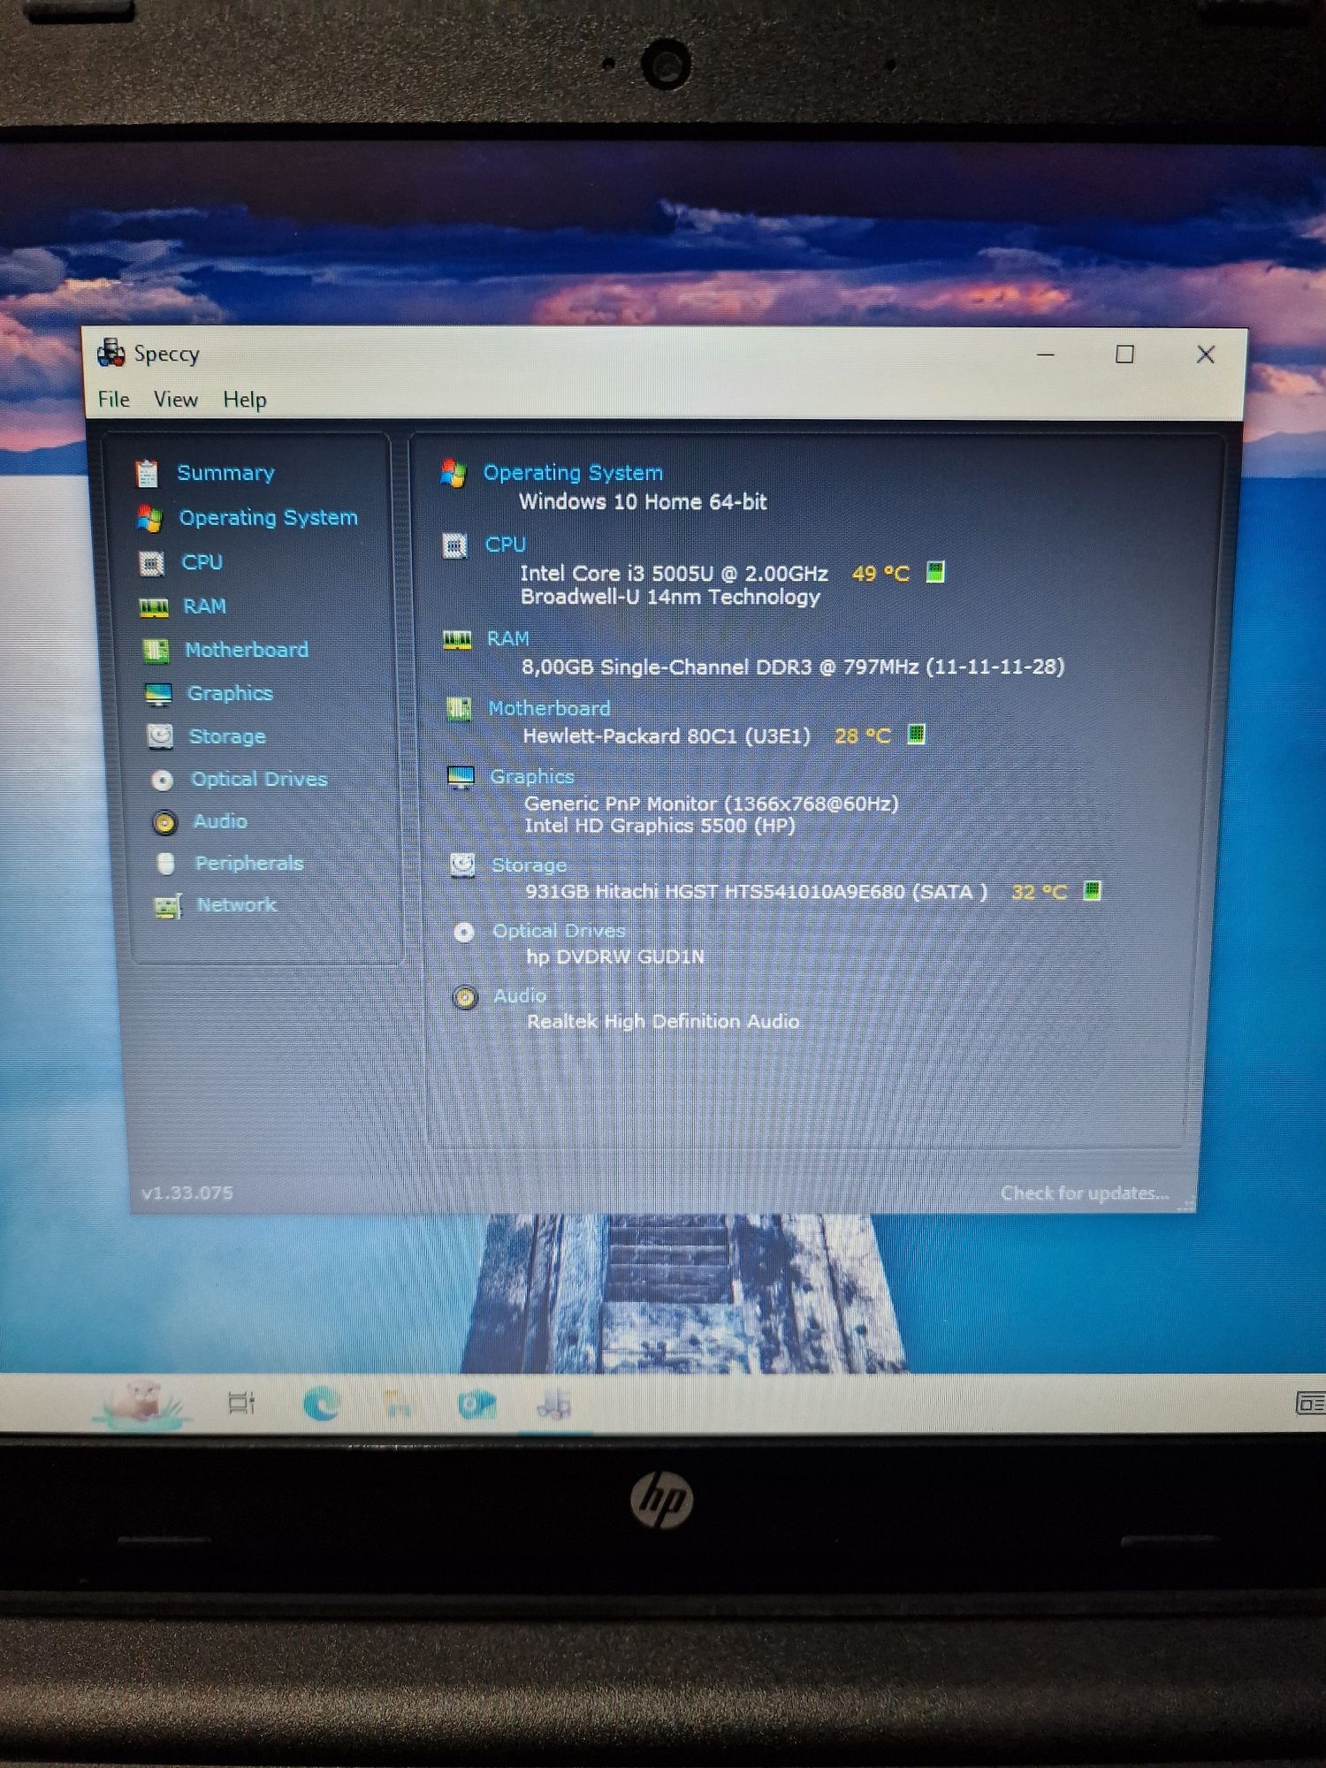Click the Graphics heading link in summary
This screenshot has height=1768, width=1326.
pyautogui.click(x=532, y=776)
